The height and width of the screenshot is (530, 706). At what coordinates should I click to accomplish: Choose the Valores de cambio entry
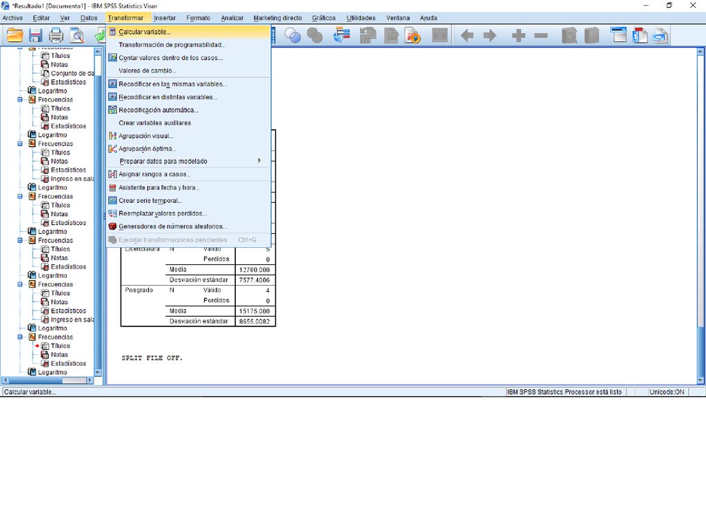189,71
